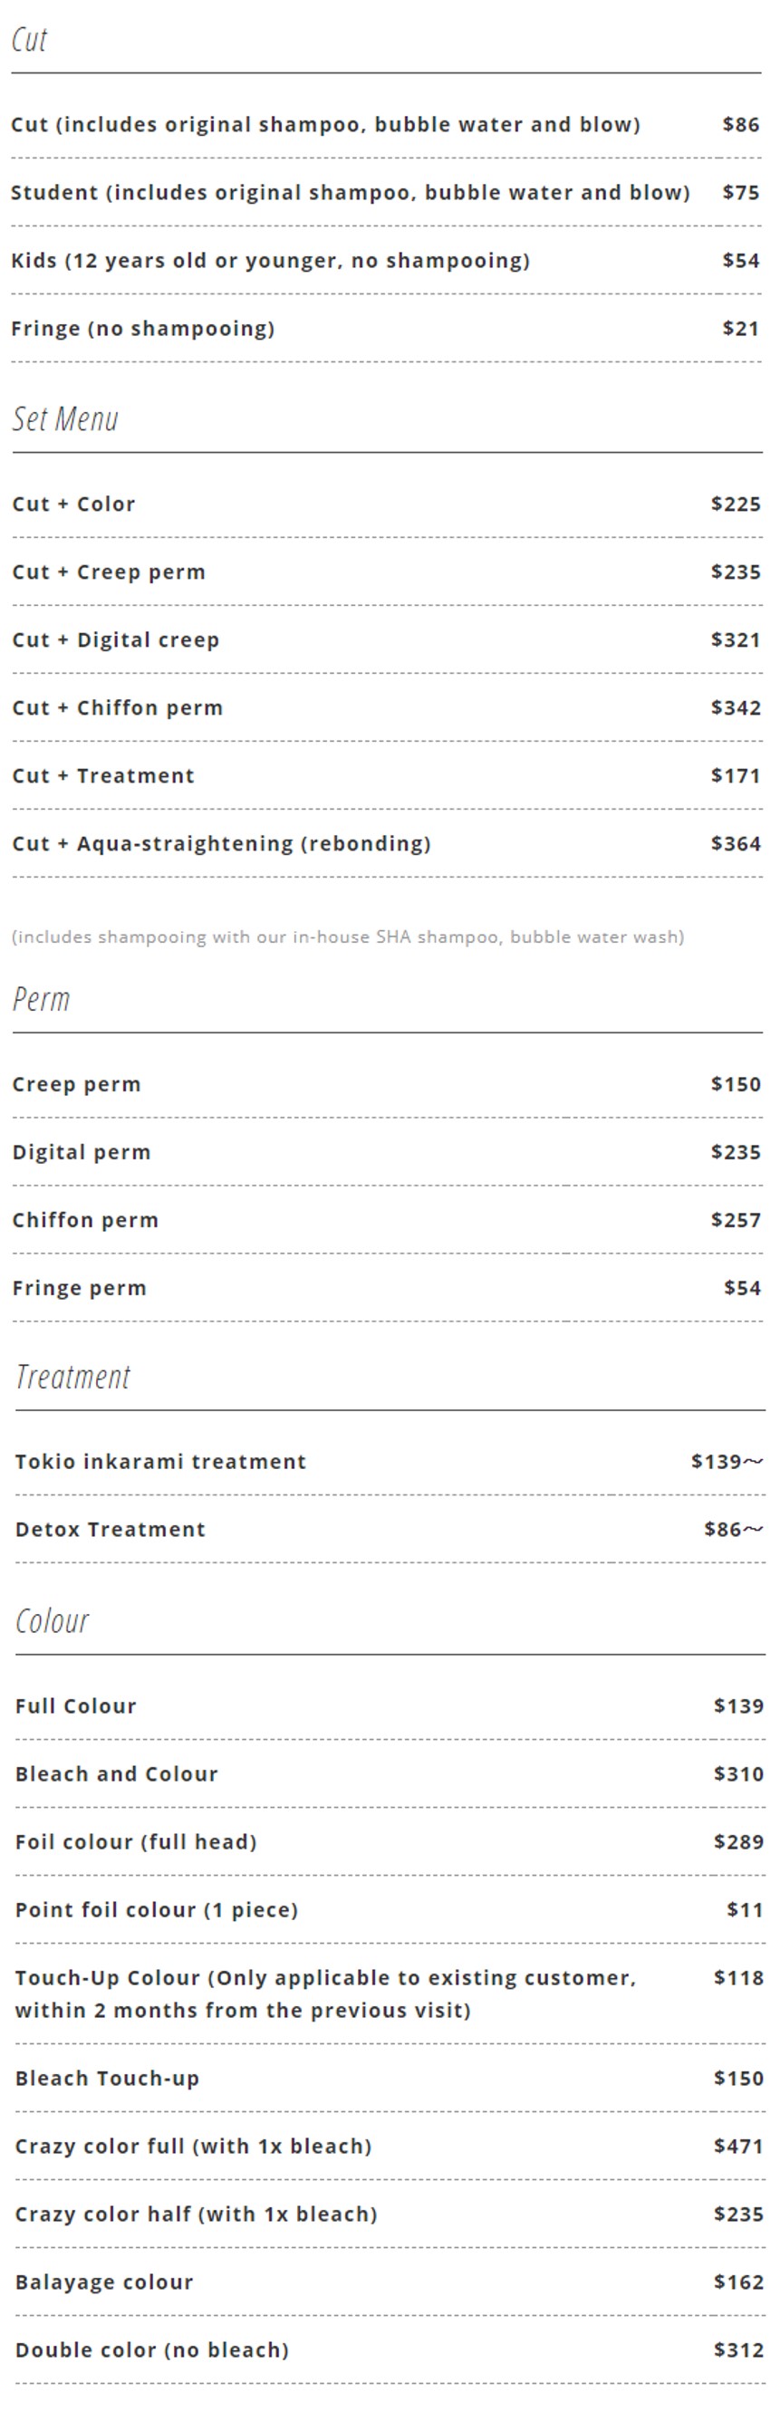This screenshot has width=780, height=2411.
Task: Select the Bleach and Colour item
Action: coord(116,1774)
